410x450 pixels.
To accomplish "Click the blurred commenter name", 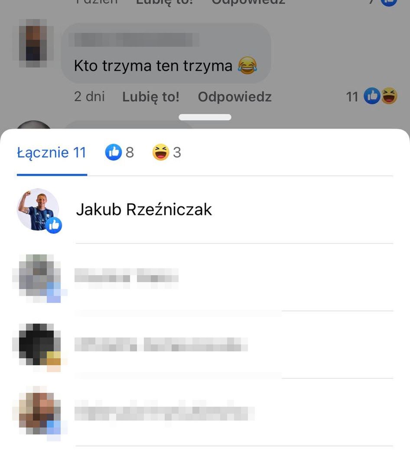I will point(134,40).
